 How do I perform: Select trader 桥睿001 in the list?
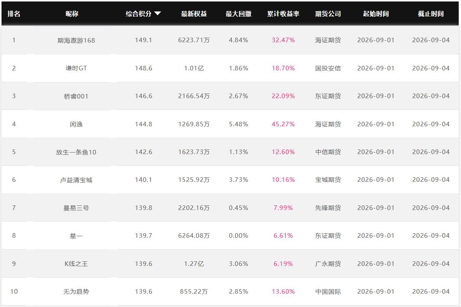click(76, 96)
